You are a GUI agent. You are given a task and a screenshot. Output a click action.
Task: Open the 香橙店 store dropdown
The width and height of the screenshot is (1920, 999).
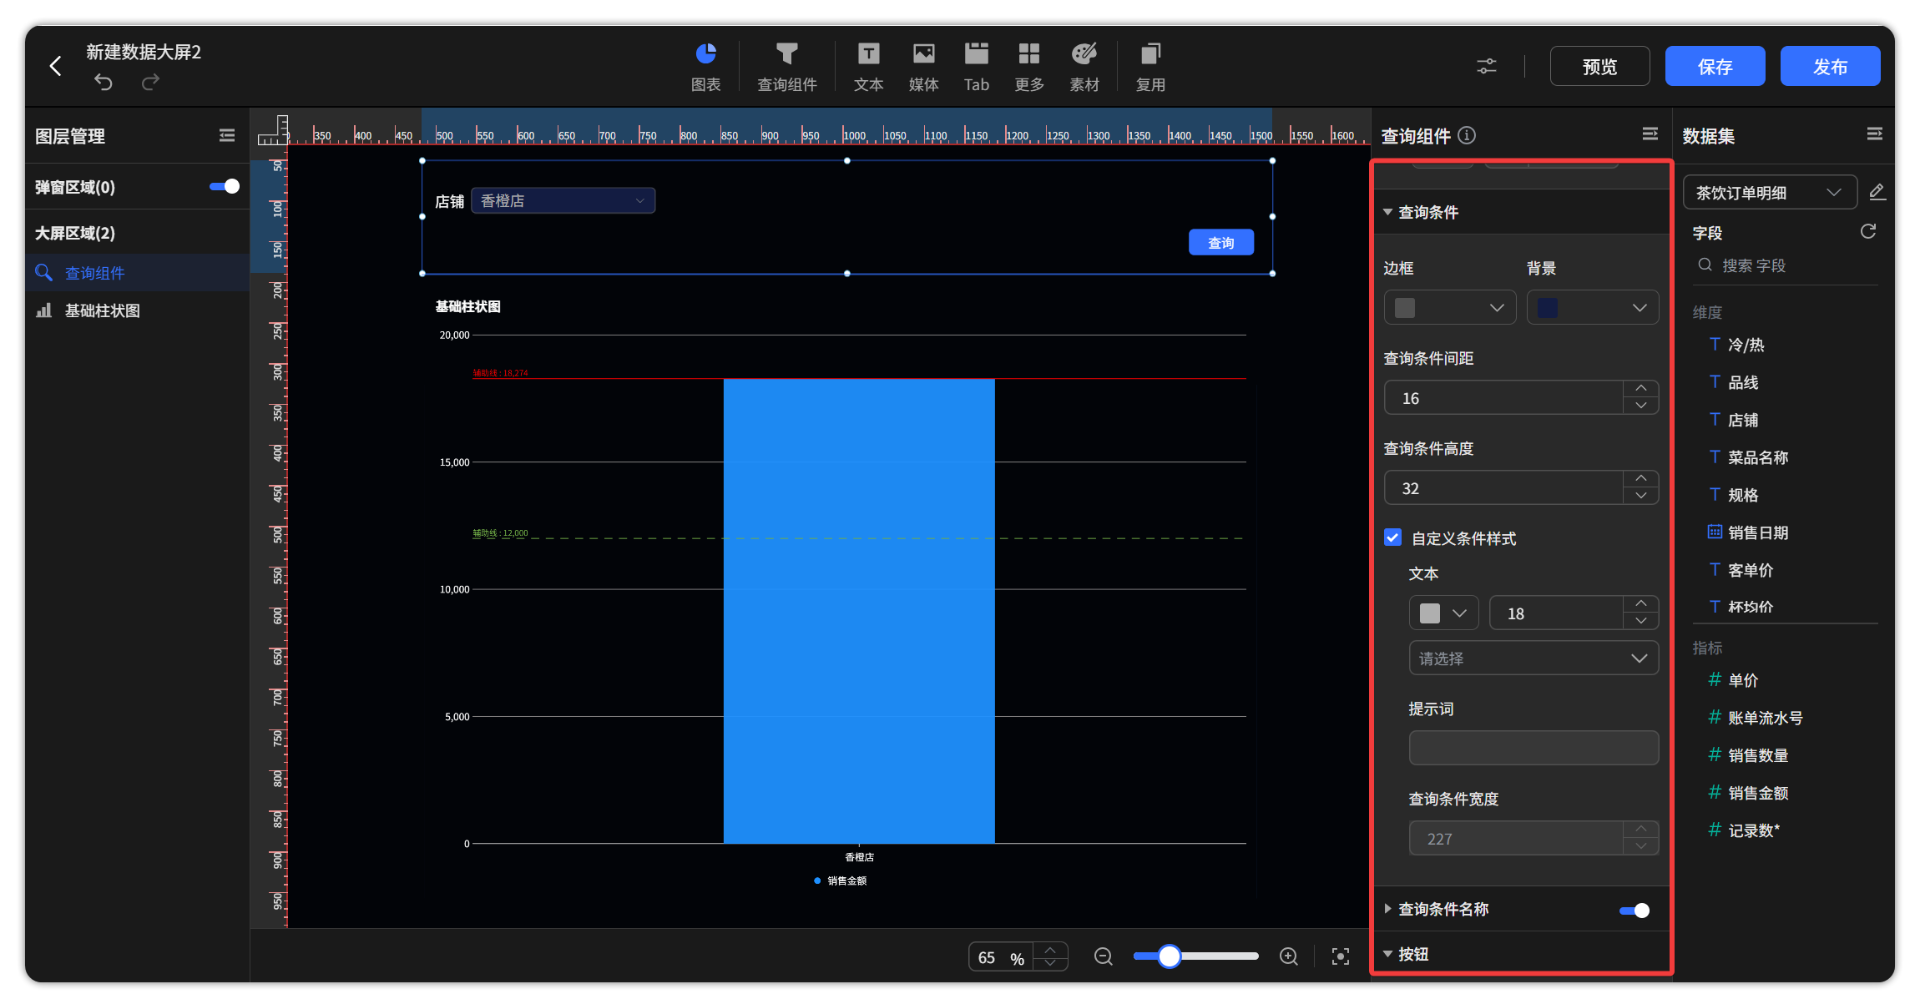pyautogui.click(x=563, y=200)
